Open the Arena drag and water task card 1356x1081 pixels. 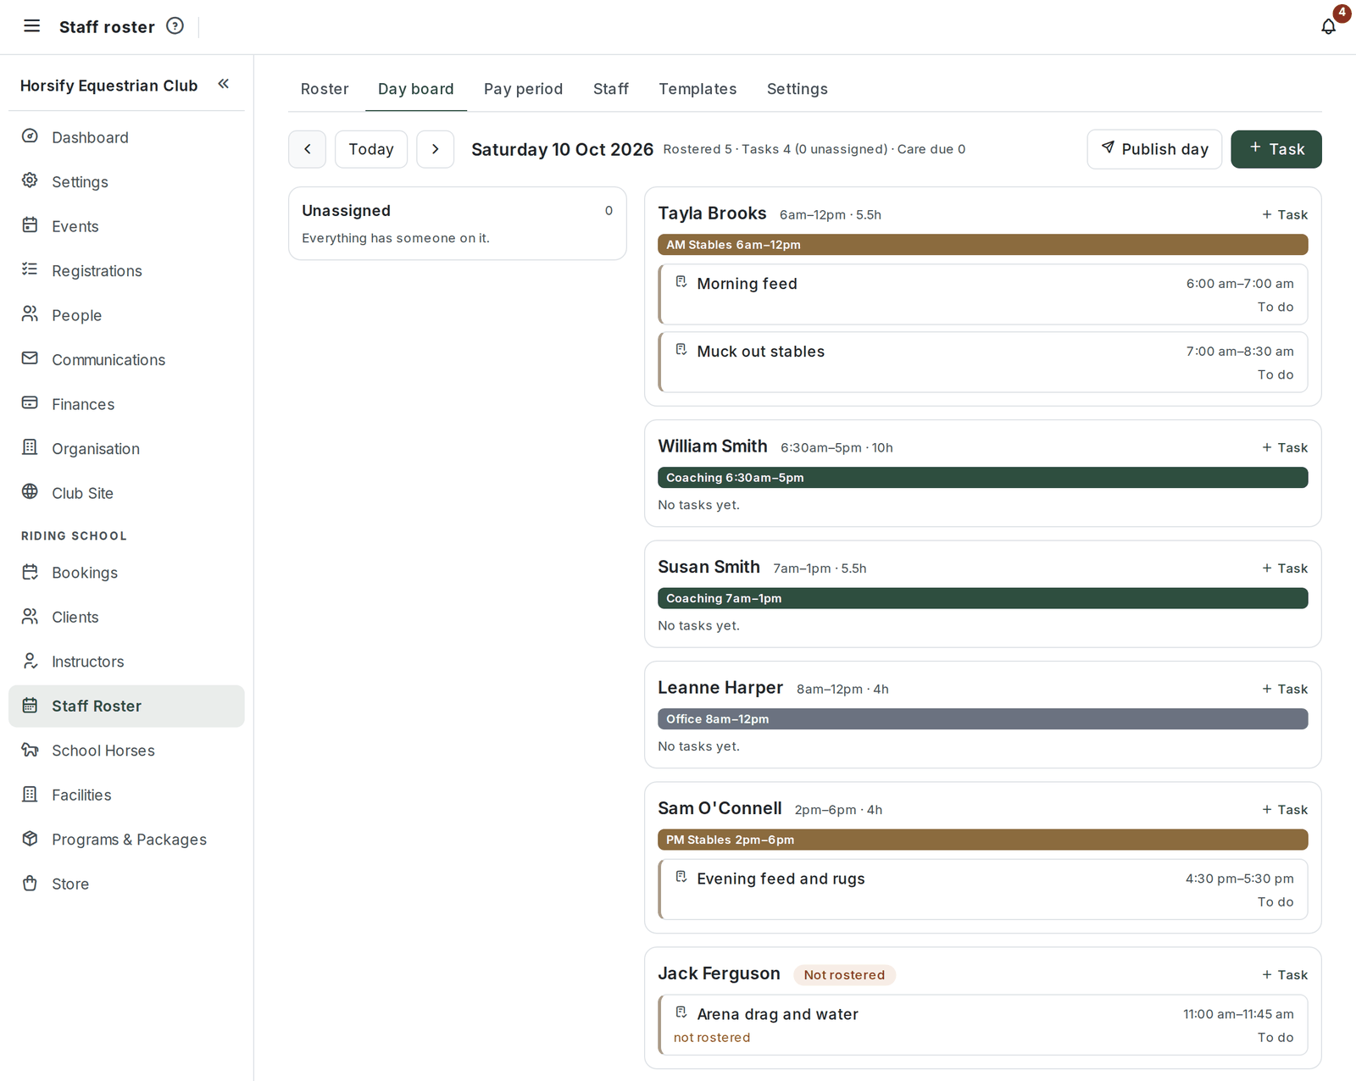pos(983,1025)
